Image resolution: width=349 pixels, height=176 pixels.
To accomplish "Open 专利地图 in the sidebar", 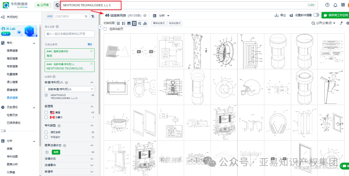I will pyautogui.click(x=12, y=156).
